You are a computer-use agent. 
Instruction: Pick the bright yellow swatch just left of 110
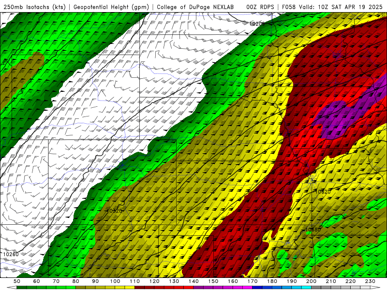[x=130, y=288]
